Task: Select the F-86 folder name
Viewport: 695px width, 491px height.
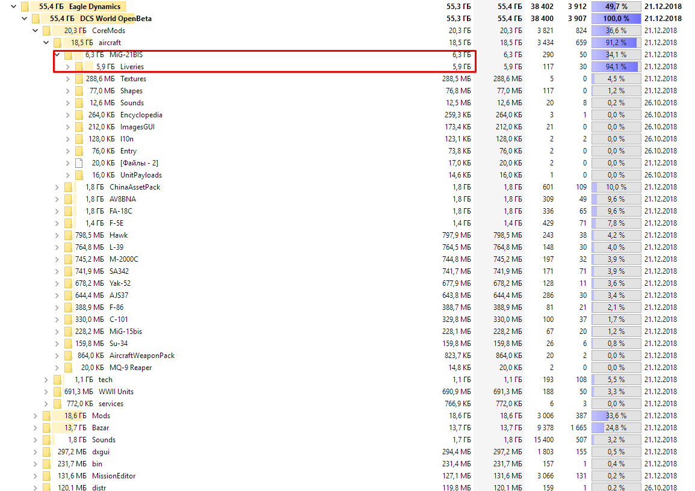Action: point(117,307)
